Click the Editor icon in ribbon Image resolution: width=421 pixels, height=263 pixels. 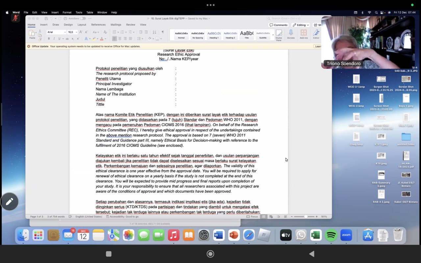tap(316, 34)
